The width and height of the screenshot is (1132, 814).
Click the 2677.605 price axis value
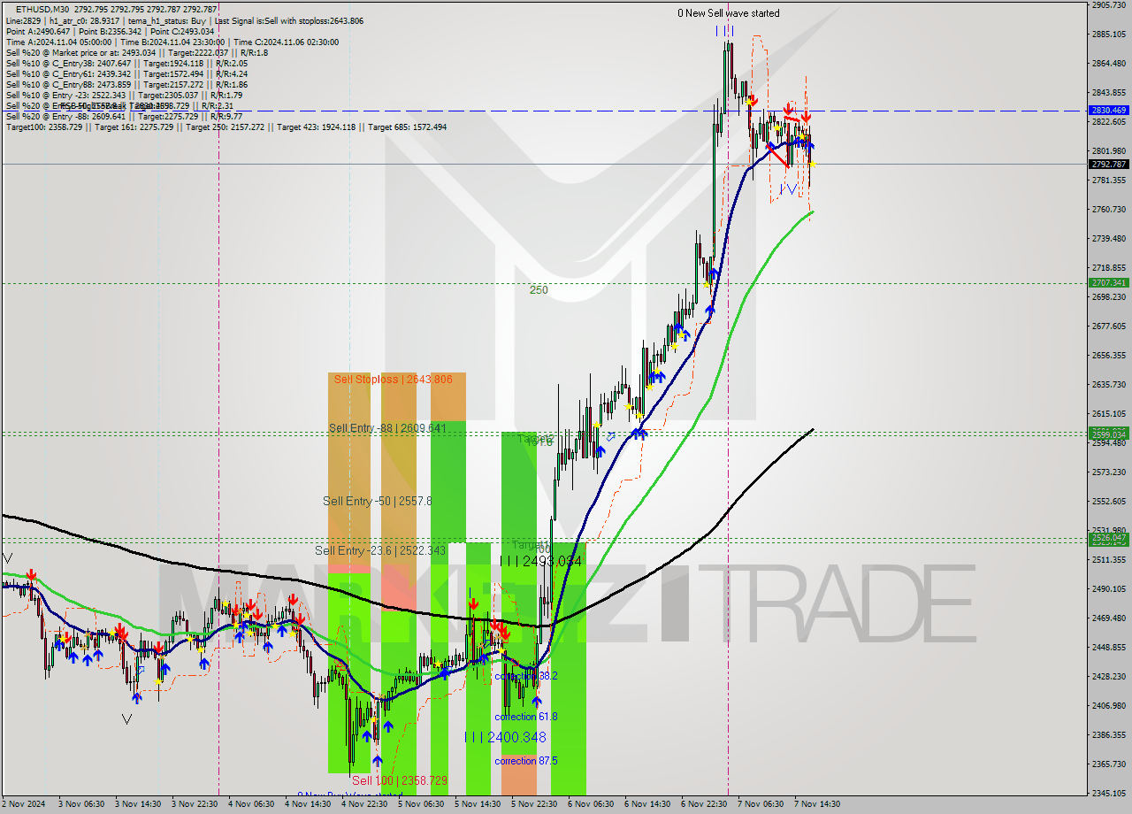(1109, 326)
